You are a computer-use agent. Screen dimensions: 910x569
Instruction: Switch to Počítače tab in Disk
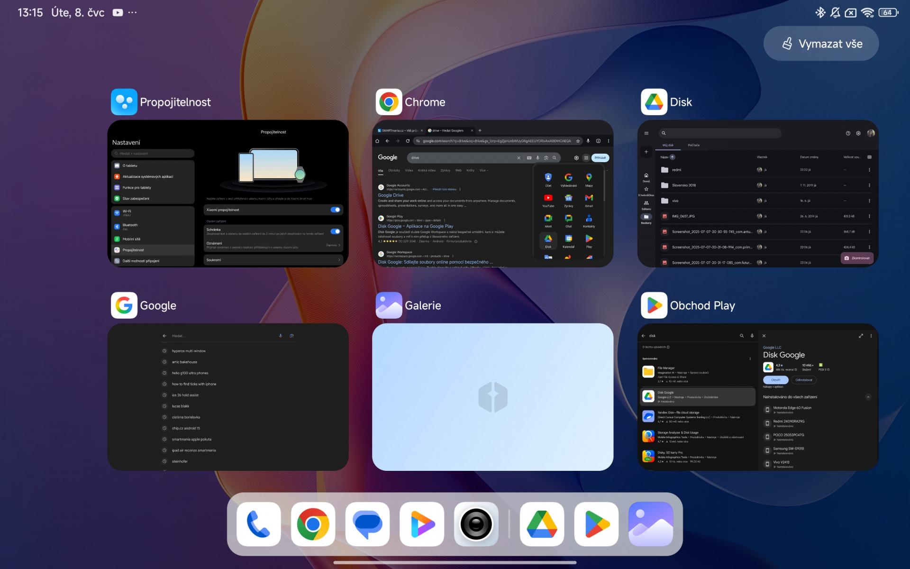pos(693,145)
